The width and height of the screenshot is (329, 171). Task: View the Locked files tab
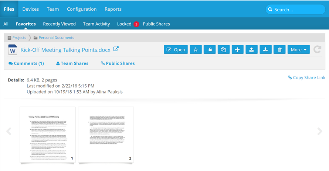pyautogui.click(x=124, y=24)
